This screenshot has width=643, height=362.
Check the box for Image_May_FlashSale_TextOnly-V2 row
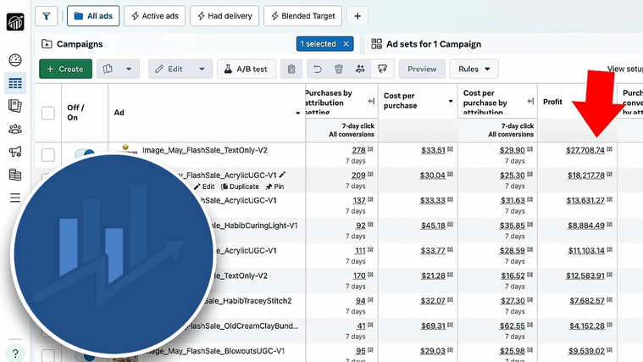point(48,154)
